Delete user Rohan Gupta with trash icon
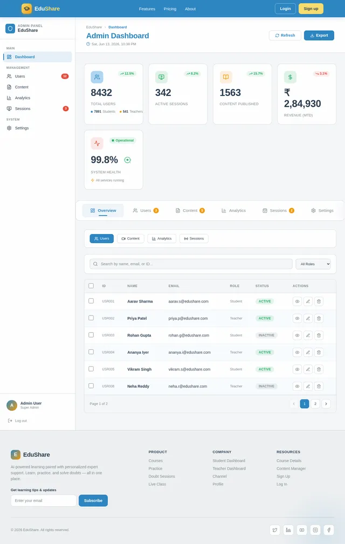This screenshot has width=345, height=544. pyautogui.click(x=319, y=335)
